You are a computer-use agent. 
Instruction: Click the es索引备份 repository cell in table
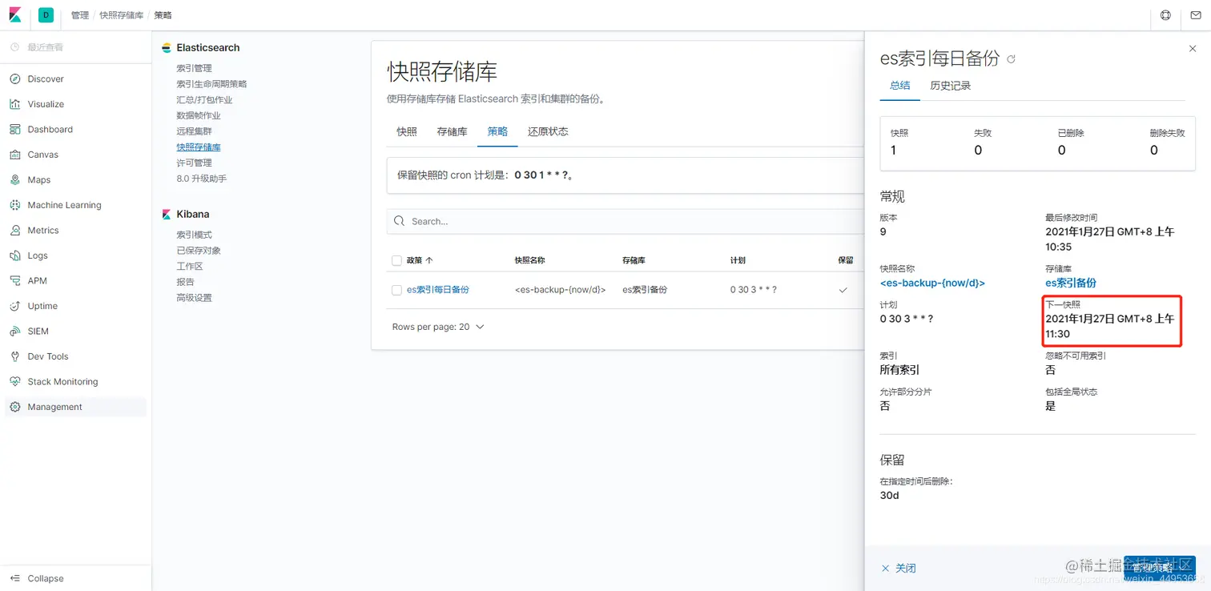pyautogui.click(x=645, y=290)
